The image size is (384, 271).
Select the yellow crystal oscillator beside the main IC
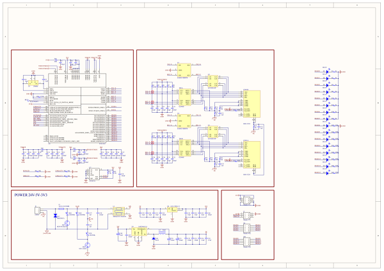coord(33,83)
